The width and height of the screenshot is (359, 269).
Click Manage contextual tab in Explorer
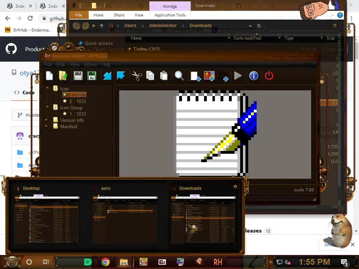click(x=170, y=6)
